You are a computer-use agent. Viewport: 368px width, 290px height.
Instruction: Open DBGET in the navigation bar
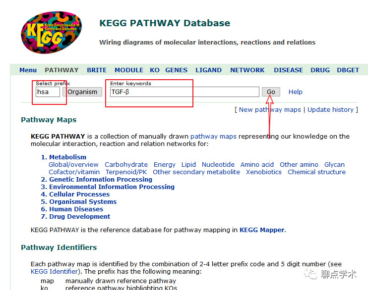coord(348,70)
